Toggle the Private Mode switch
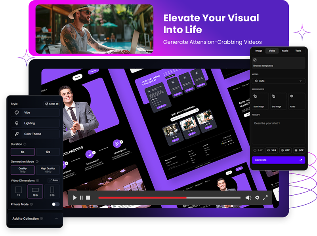Screen dimensions: 317x236 click(x=55, y=204)
